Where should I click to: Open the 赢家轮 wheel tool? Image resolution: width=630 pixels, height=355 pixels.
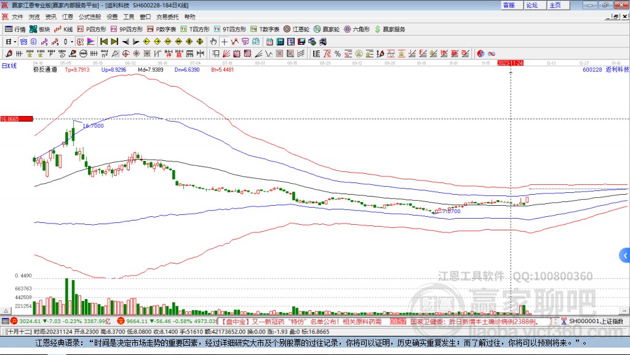coord(326,29)
